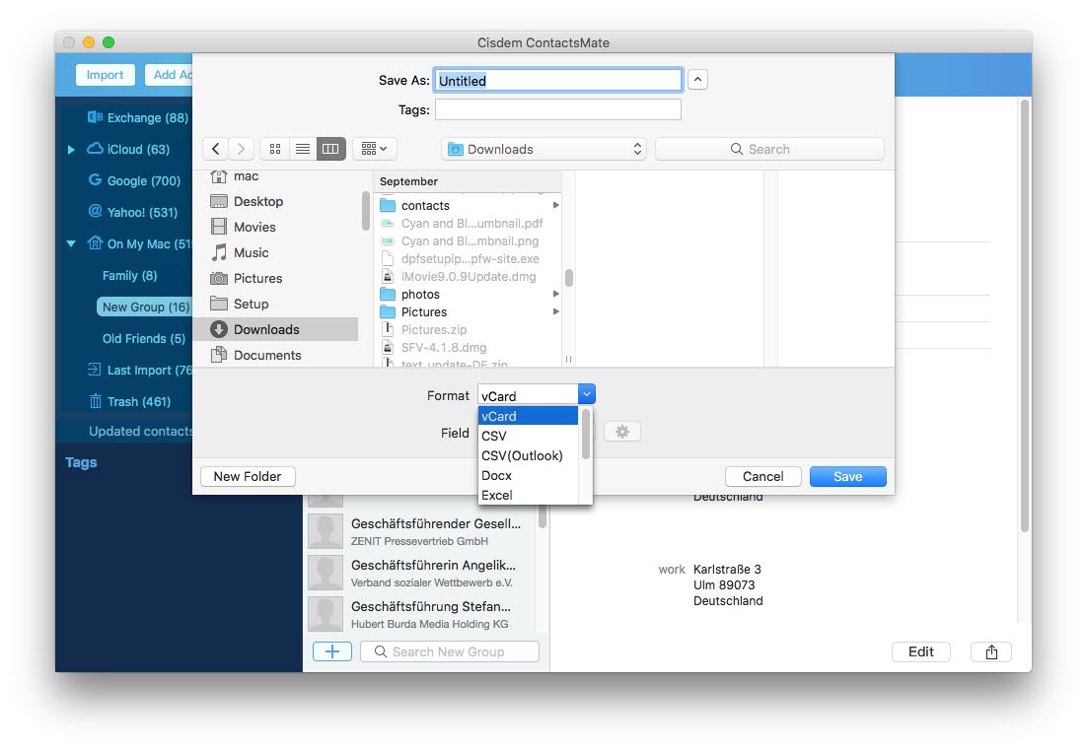1087x751 pixels.
Task: Select the Family (8) group
Action: tap(129, 276)
